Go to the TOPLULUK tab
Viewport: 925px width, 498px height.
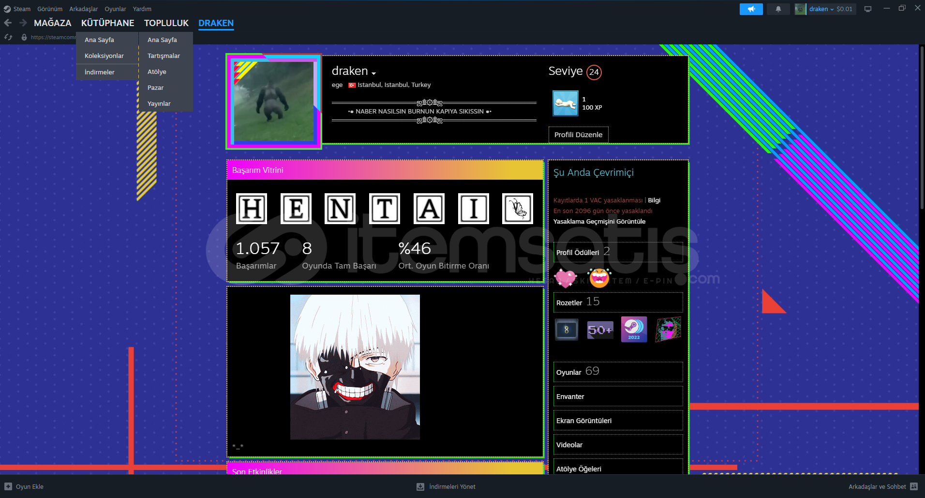tap(166, 23)
